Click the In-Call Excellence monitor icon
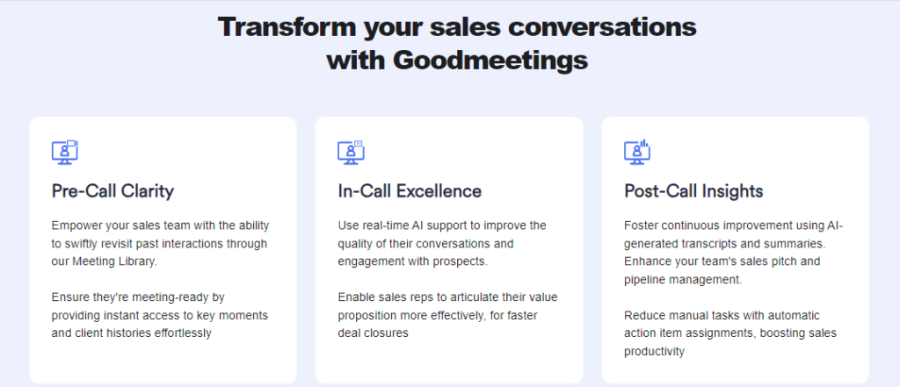 [x=351, y=152]
